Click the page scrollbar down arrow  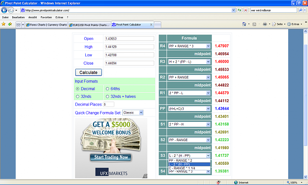(306, 177)
